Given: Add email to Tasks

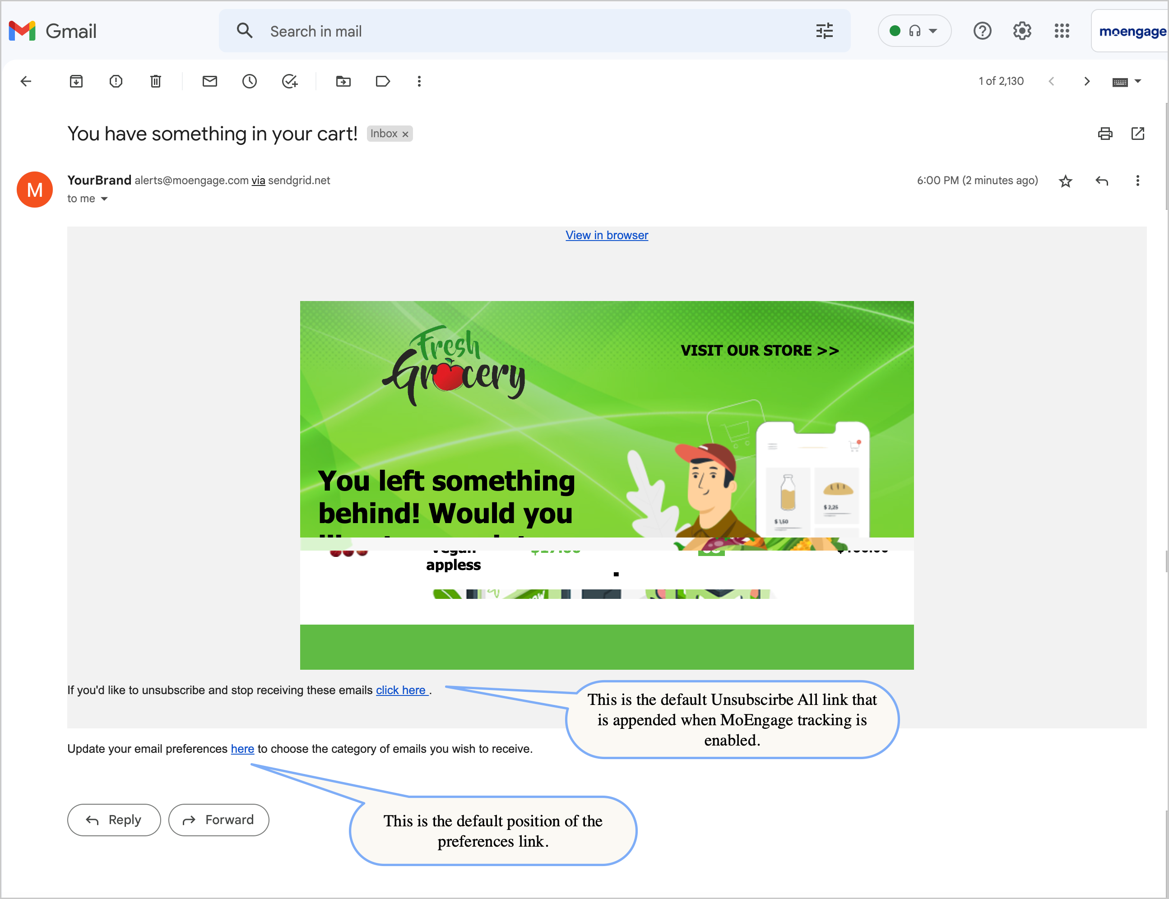Looking at the screenshot, I should (x=290, y=81).
